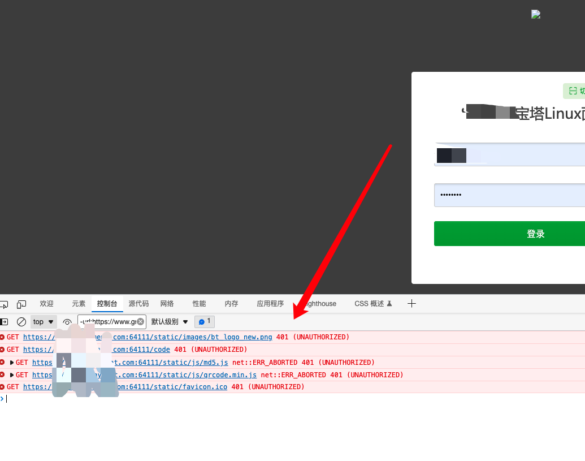This screenshot has height=461, width=585.
Task: Click the green 登录 button
Action: (x=509, y=234)
